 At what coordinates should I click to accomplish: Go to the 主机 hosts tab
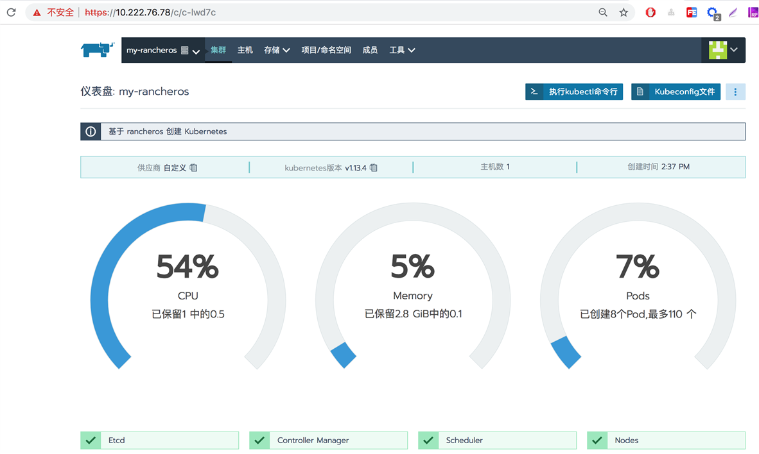tap(245, 50)
